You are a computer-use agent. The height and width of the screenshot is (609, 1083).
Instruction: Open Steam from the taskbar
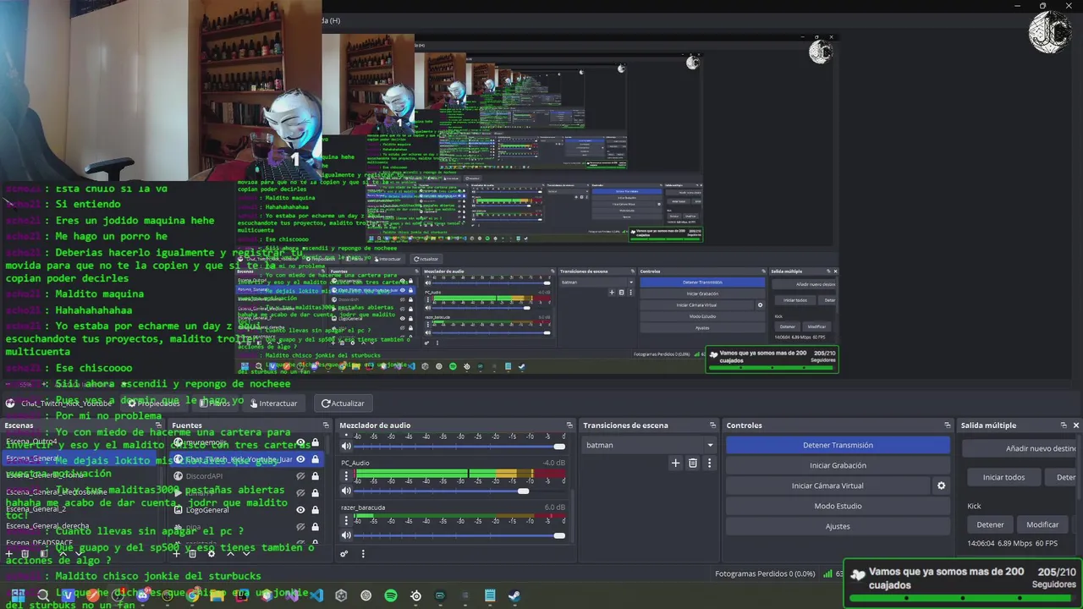514,595
